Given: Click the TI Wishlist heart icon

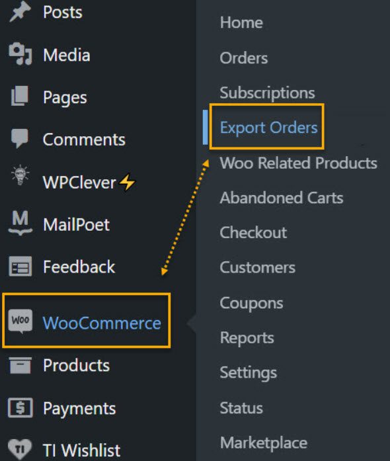Looking at the screenshot, I should tap(20, 449).
